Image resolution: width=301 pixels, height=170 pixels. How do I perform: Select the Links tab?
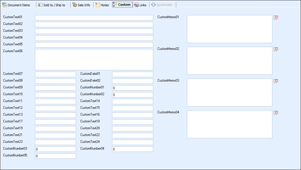(x=140, y=5)
